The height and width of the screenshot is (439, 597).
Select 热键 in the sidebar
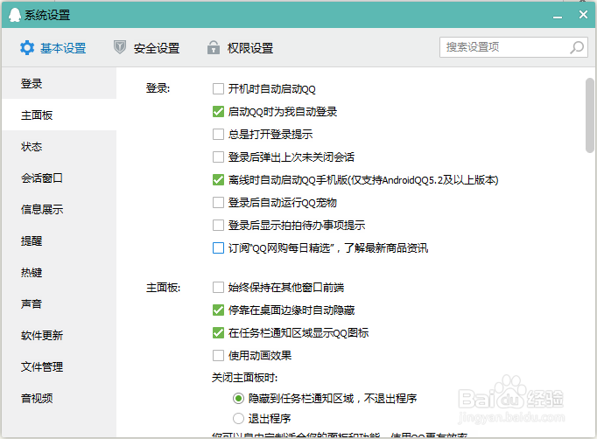tap(59, 272)
